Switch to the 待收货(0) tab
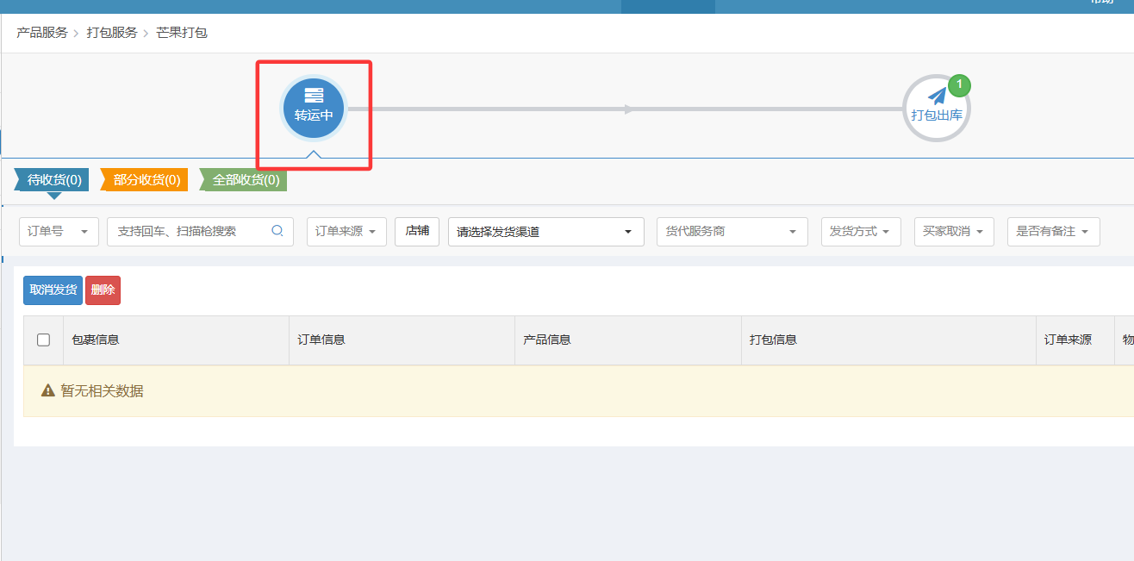 (53, 180)
